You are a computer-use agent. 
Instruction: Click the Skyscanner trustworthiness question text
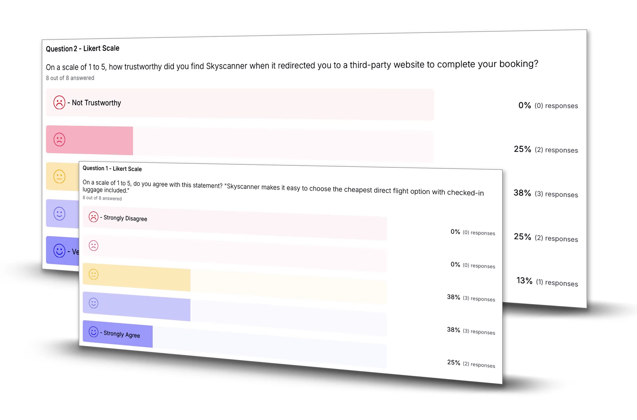click(x=292, y=65)
